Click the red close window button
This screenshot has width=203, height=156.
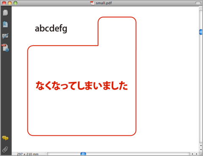pos(4,3)
